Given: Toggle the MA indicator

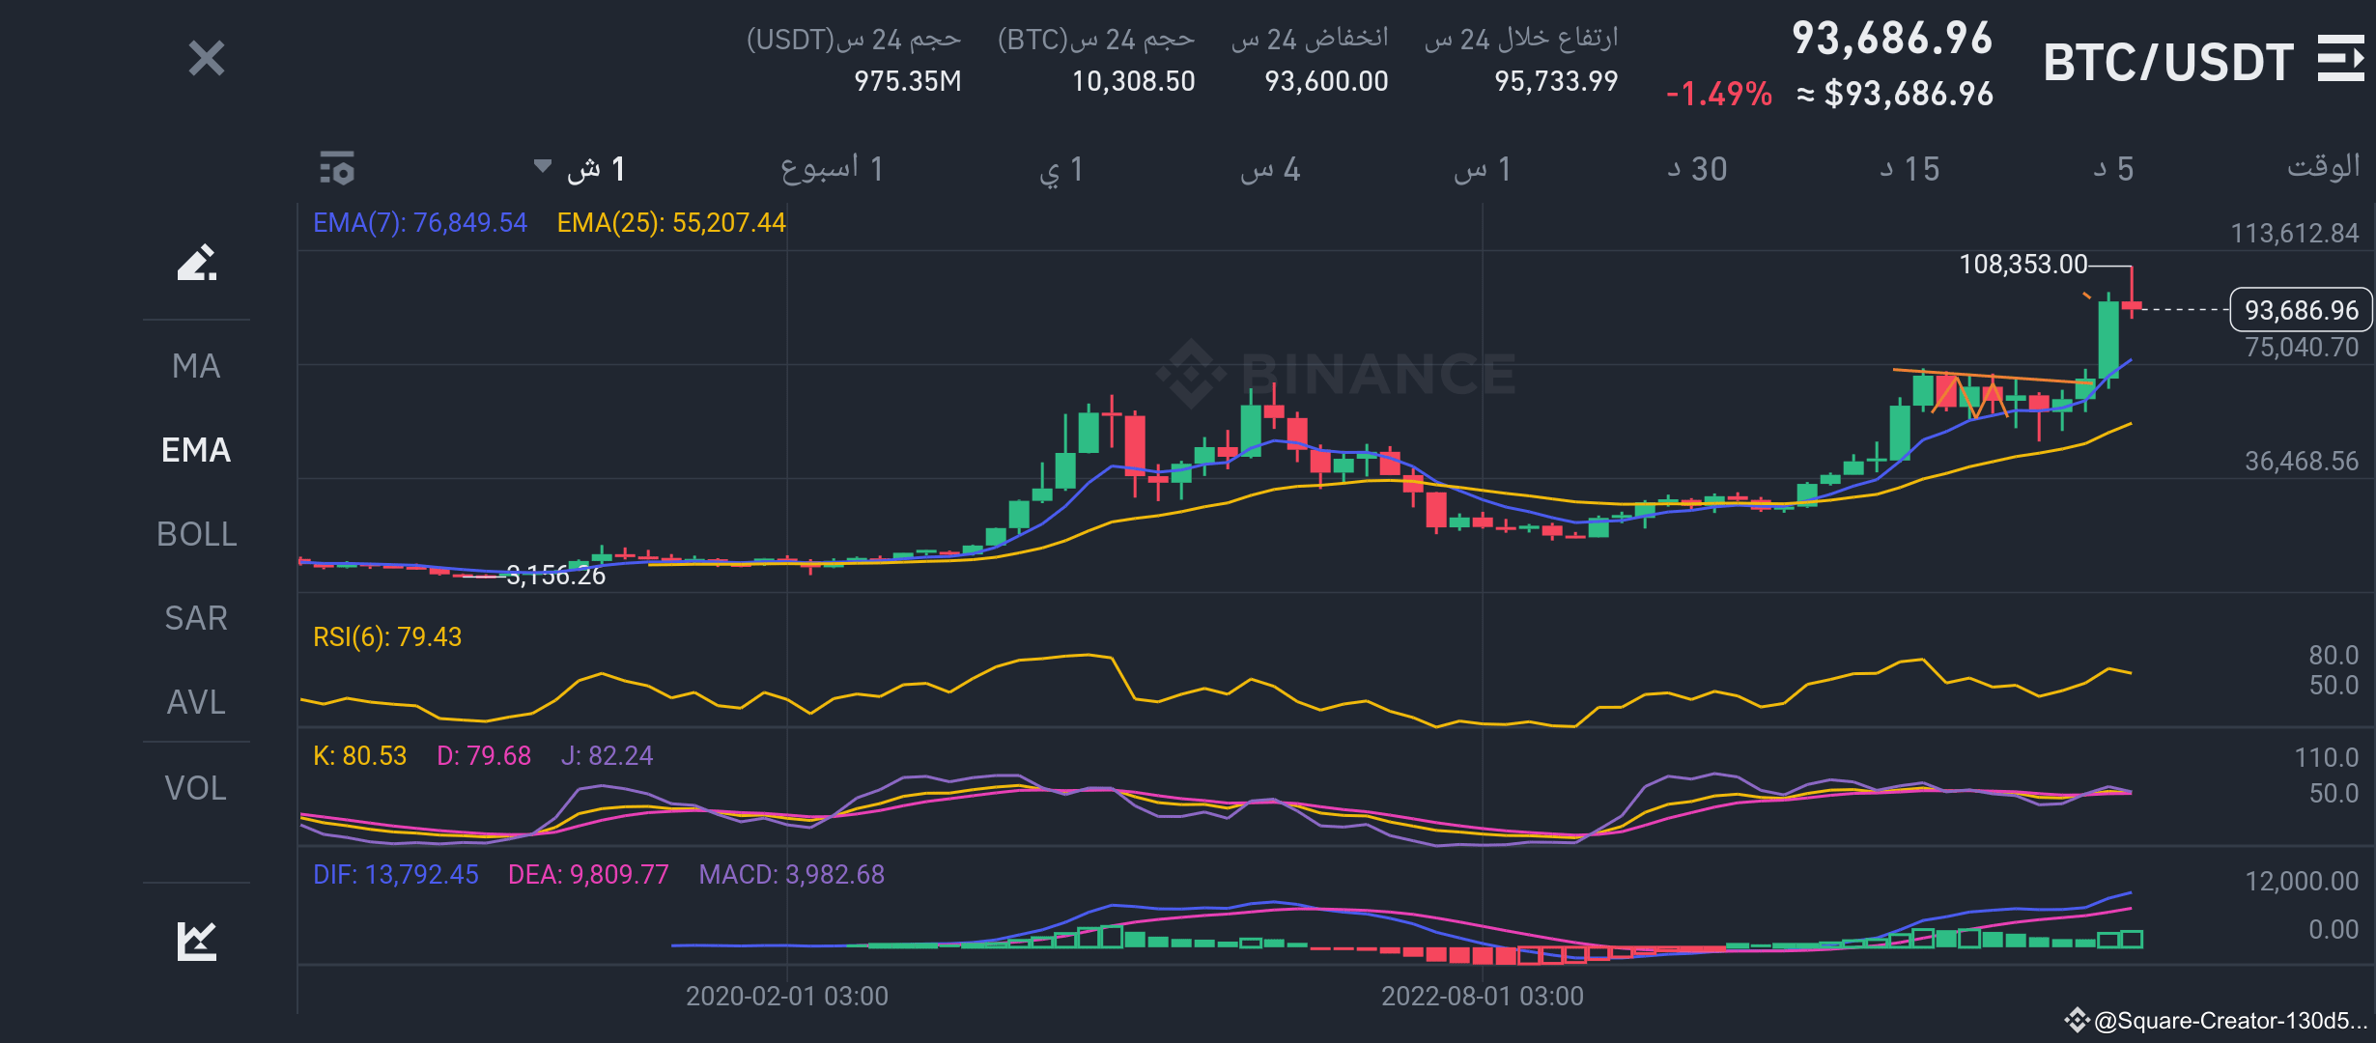Looking at the screenshot, I should coord(196,366).
